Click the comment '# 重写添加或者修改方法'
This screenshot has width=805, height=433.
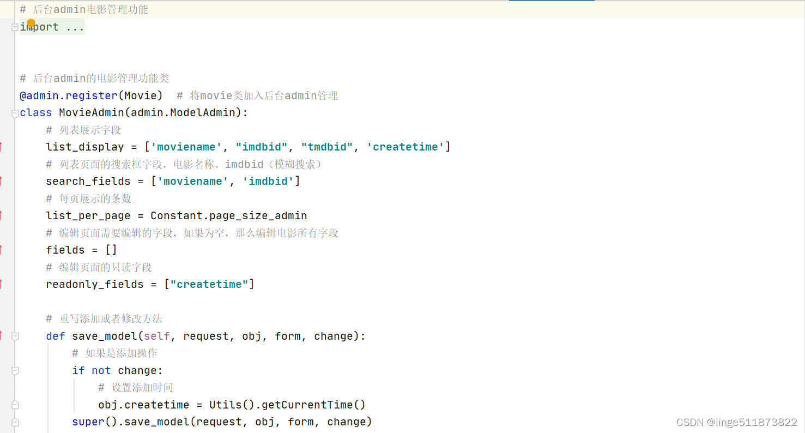click(x=104, y=318)
